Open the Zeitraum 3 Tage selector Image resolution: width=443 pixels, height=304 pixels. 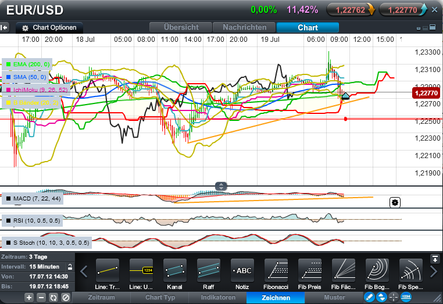(37, 257)
